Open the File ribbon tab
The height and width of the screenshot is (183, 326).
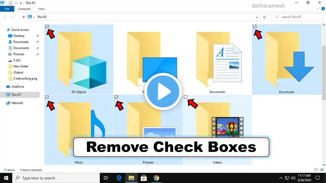pyautogui.click(x=7, y=9)
